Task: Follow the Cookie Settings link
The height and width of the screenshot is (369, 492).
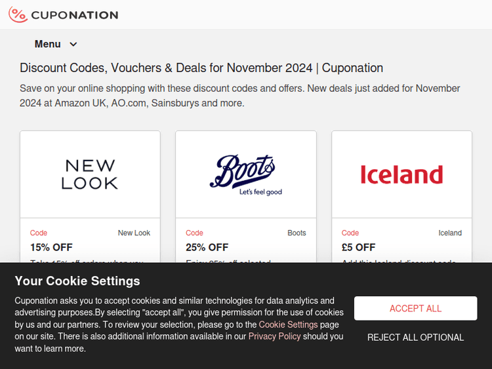Action: [288, 324]
